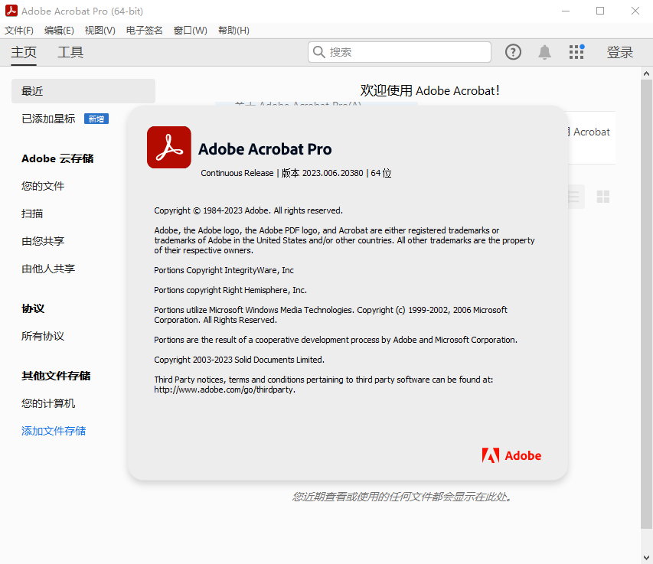Click the scrollbar up arrow
Viewport: 653px width, 564px height.
646,73
